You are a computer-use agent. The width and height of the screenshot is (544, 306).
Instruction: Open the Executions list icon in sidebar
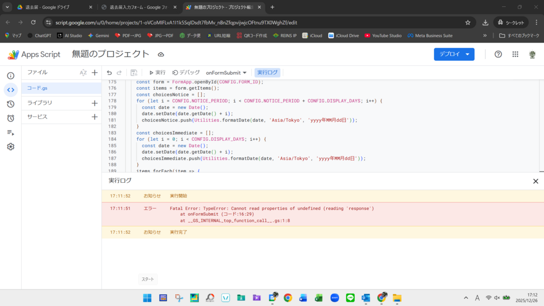pos(11,132)
